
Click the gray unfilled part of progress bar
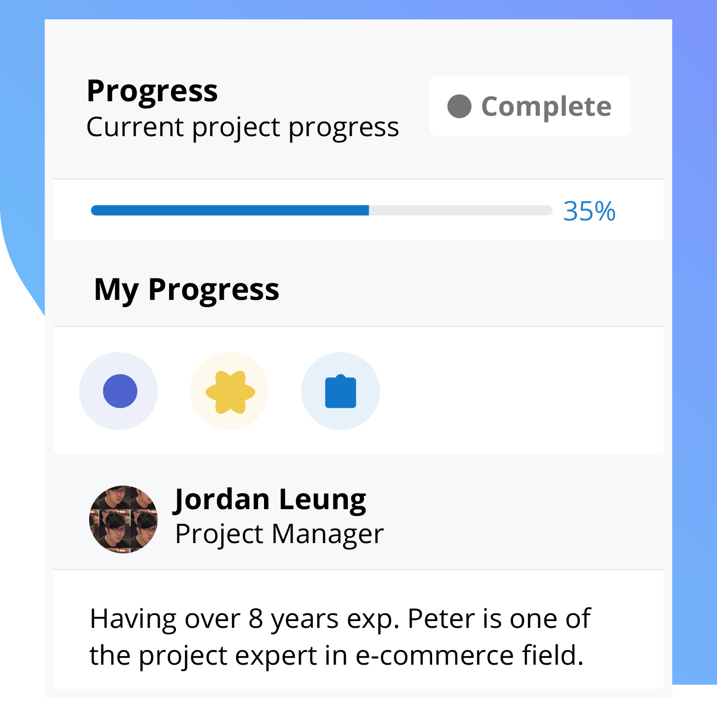(x=460, y=210)
